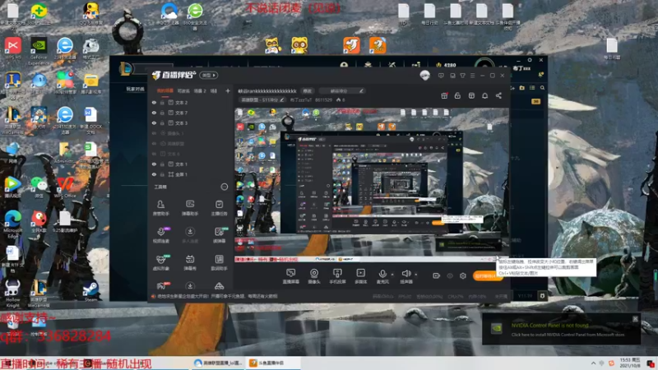The image size is (658, 370).
Task: Switch to the second scene tab
Action: (183, 90)
